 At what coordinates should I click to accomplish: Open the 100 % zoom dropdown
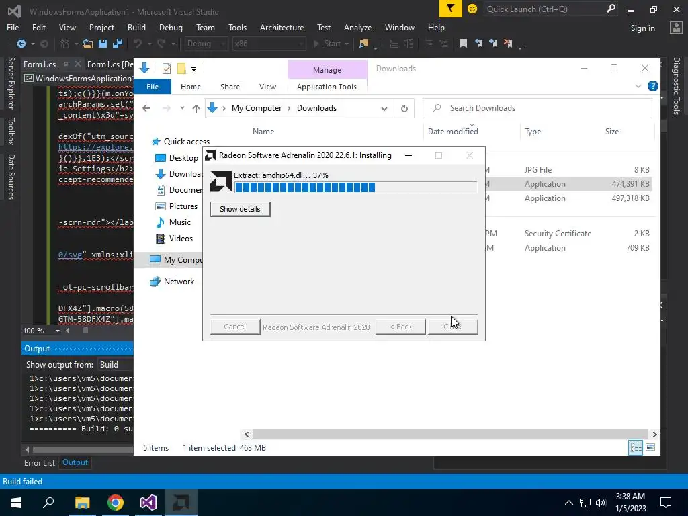(x=58, y=331)
